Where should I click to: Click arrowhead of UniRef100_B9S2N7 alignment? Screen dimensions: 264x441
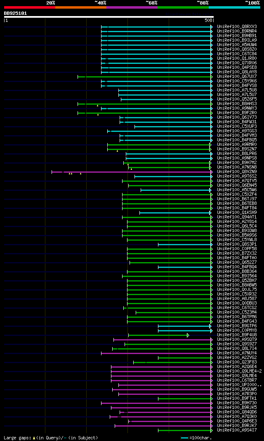coord(210,149)
